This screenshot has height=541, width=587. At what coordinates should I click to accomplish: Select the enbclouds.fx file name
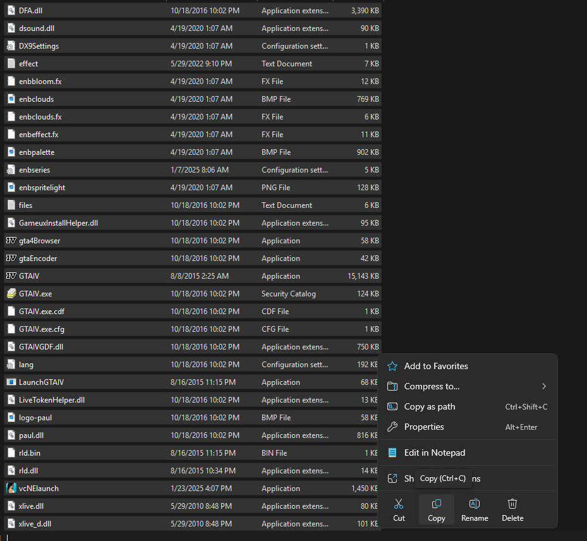(40, 117)
